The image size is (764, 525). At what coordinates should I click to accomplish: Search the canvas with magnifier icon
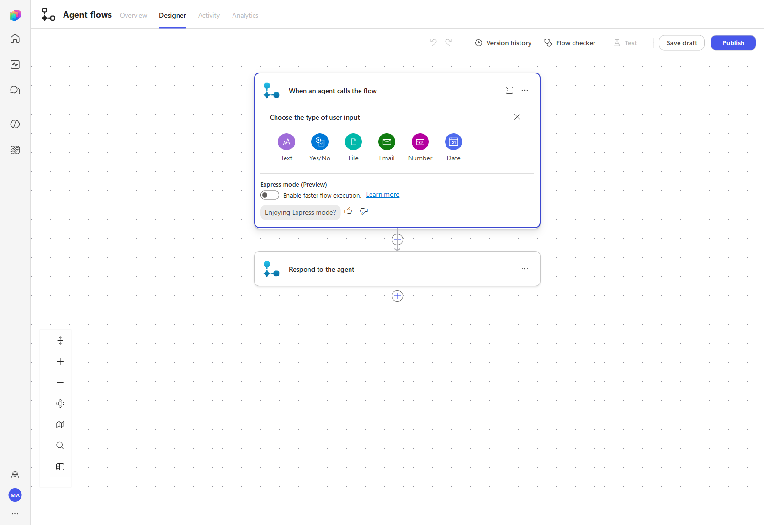60,446
